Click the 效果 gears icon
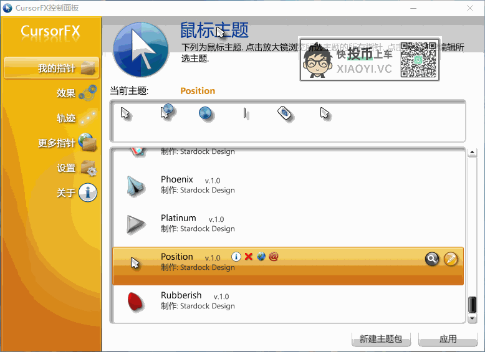485x352 pixels. (x=88, y=93)
